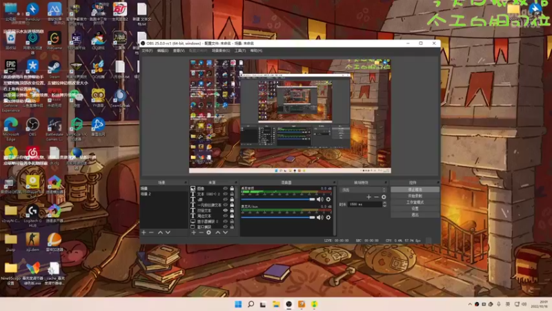Mute the Desktop Audio speaker icon

(319, 199)
